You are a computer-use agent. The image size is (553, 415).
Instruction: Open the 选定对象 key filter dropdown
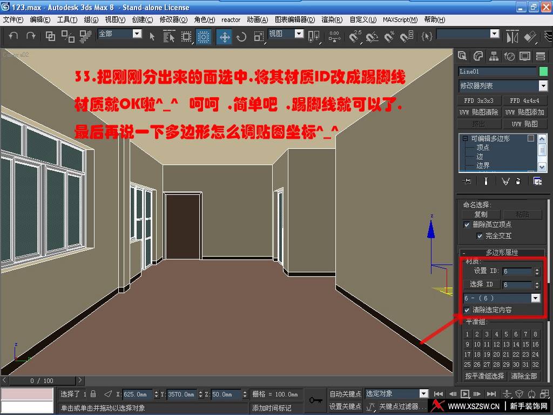(x=423, y=393)
